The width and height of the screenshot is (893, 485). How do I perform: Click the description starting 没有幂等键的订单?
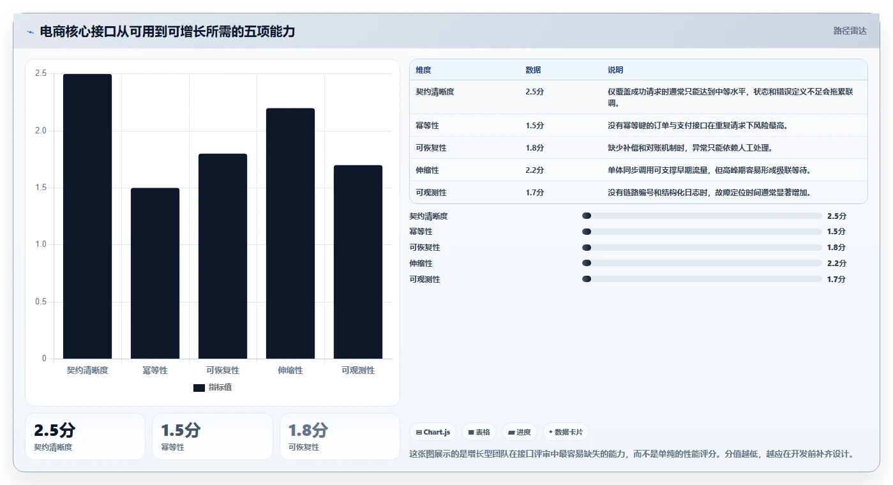[x=698, y=126]
